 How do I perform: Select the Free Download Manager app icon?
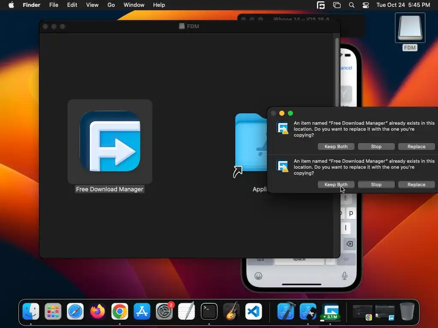tap(110, 141)
